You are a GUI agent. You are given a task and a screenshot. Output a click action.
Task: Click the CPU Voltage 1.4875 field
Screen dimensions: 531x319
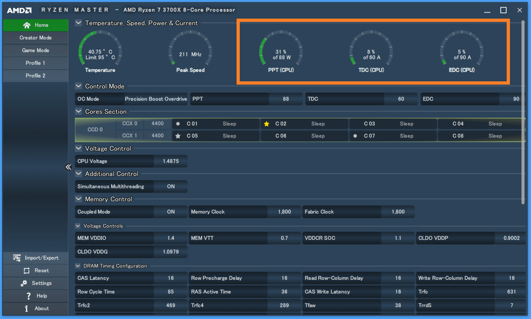tap(171, 161)
